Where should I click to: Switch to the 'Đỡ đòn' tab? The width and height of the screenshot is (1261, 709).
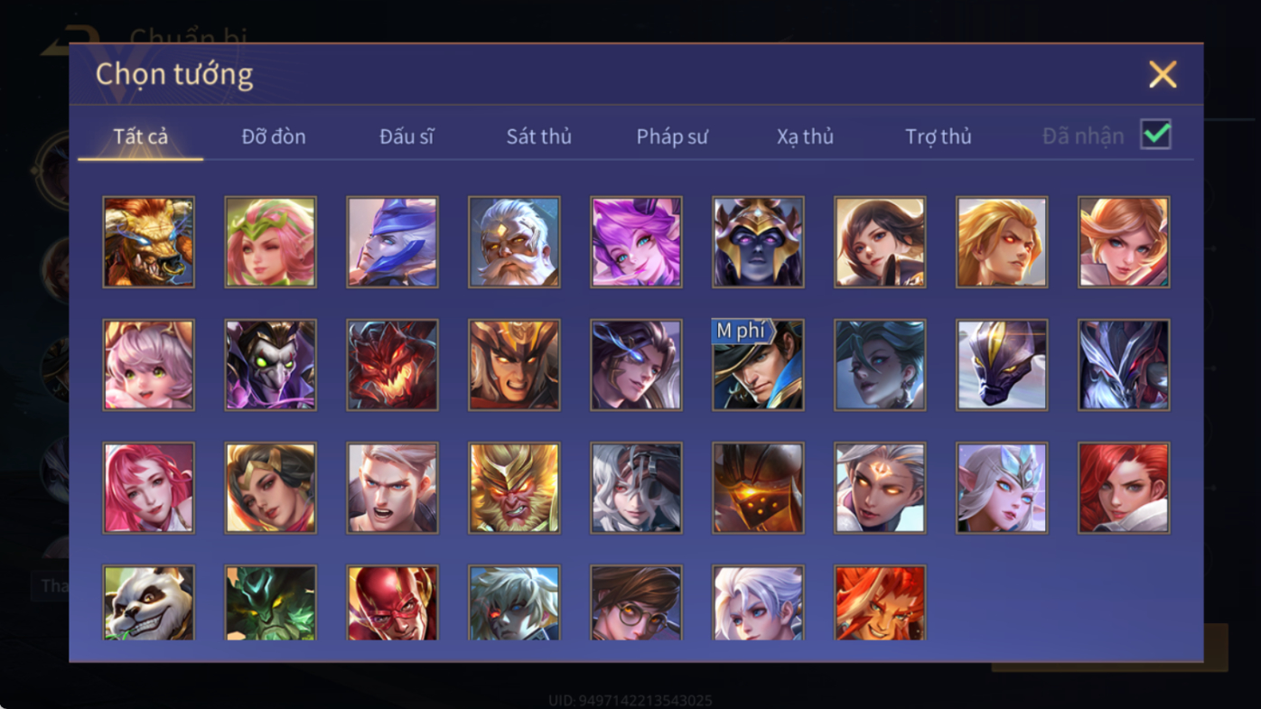[274, 136]
